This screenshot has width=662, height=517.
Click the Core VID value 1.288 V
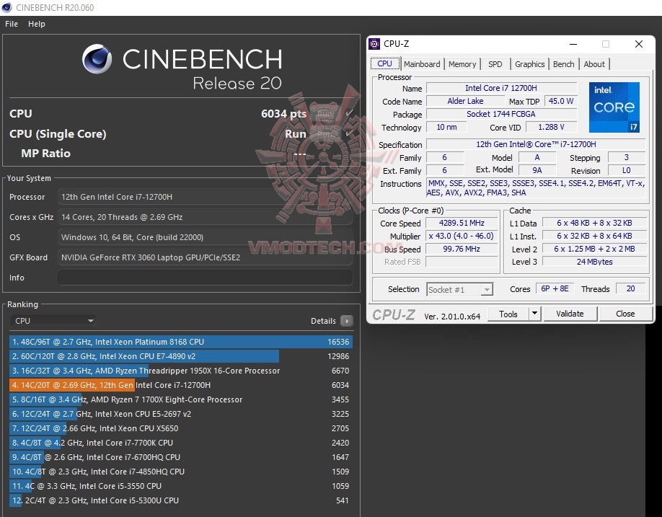551,127
